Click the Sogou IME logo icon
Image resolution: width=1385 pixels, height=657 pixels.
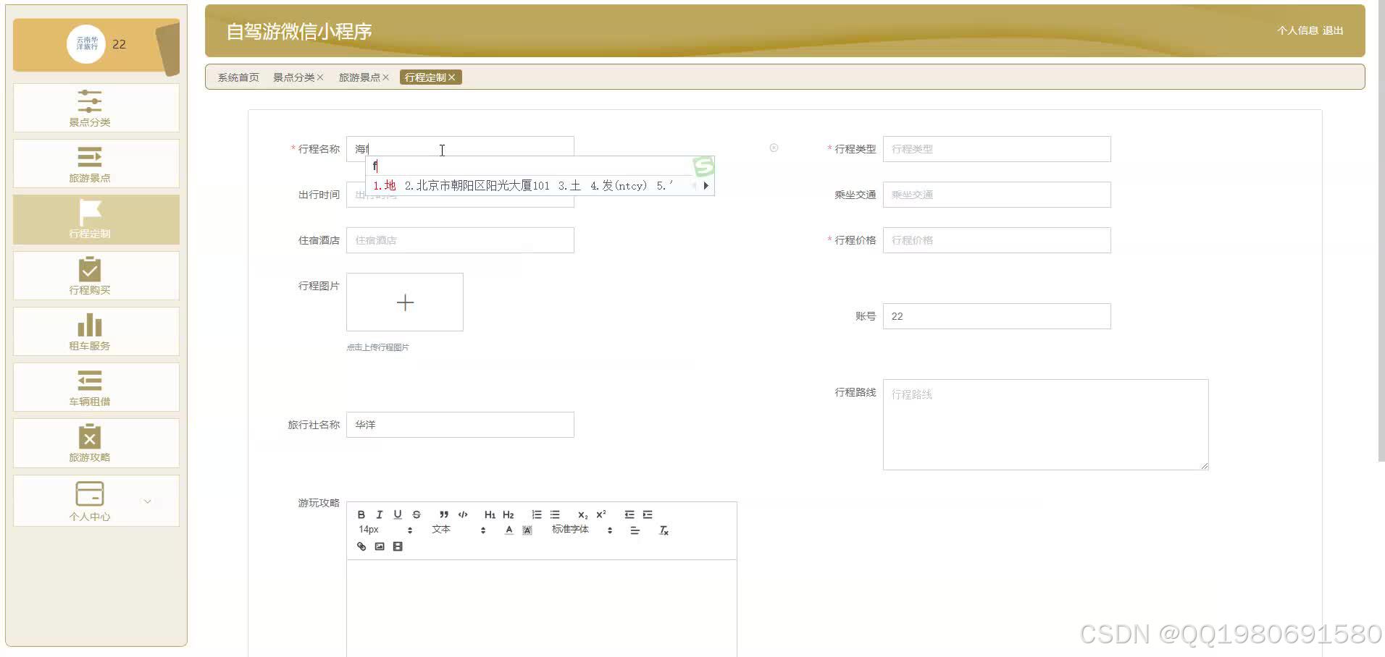coord(703,166)
